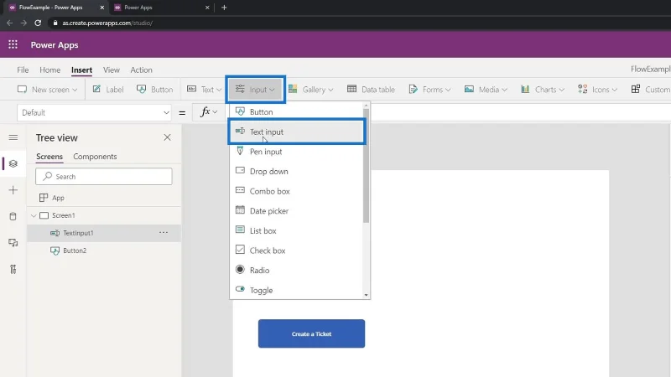Open the Media icon in left rail

pos(13,243)
